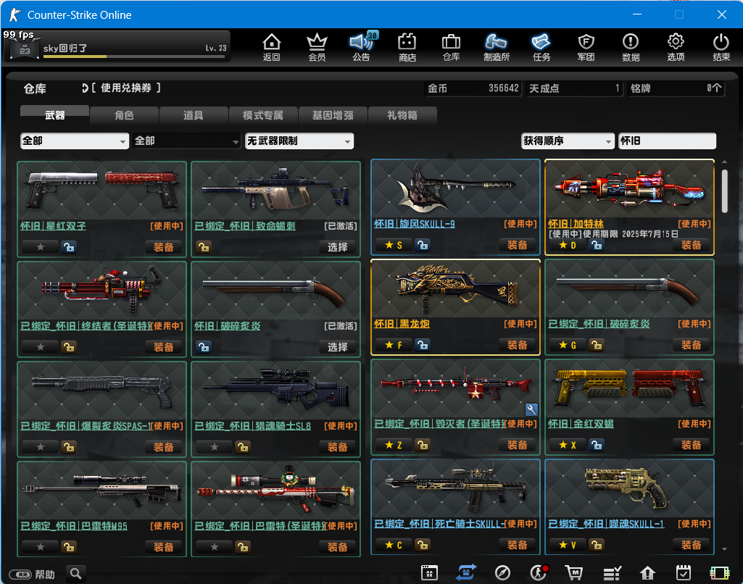Click the 金币 356642 balance field
This screenshot has width=743, height=584.
click(x=473, y=88)
